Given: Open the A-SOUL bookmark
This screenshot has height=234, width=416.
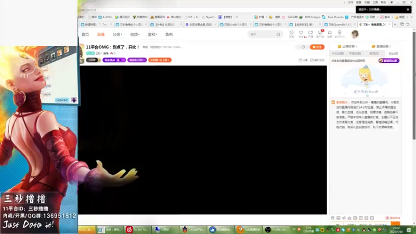Looking at the screenshot, I should (x=106, y=17).
